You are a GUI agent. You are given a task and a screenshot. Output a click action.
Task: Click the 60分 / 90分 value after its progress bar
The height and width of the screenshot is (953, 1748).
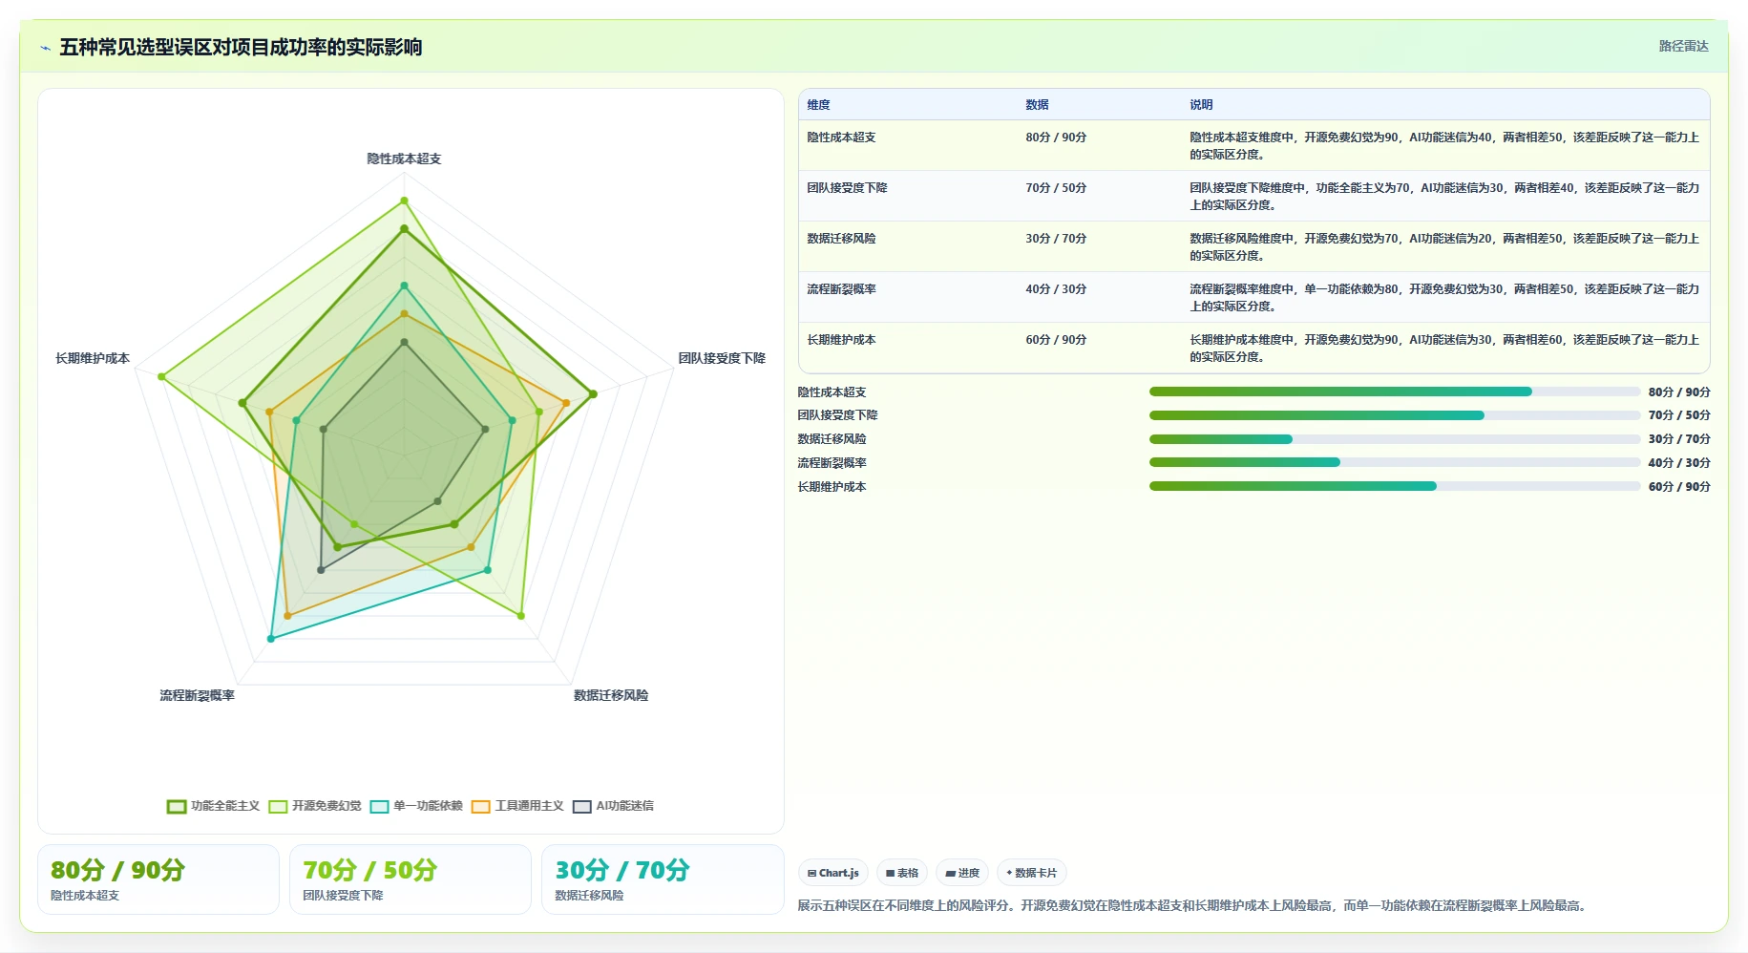tap(1679, 487)
